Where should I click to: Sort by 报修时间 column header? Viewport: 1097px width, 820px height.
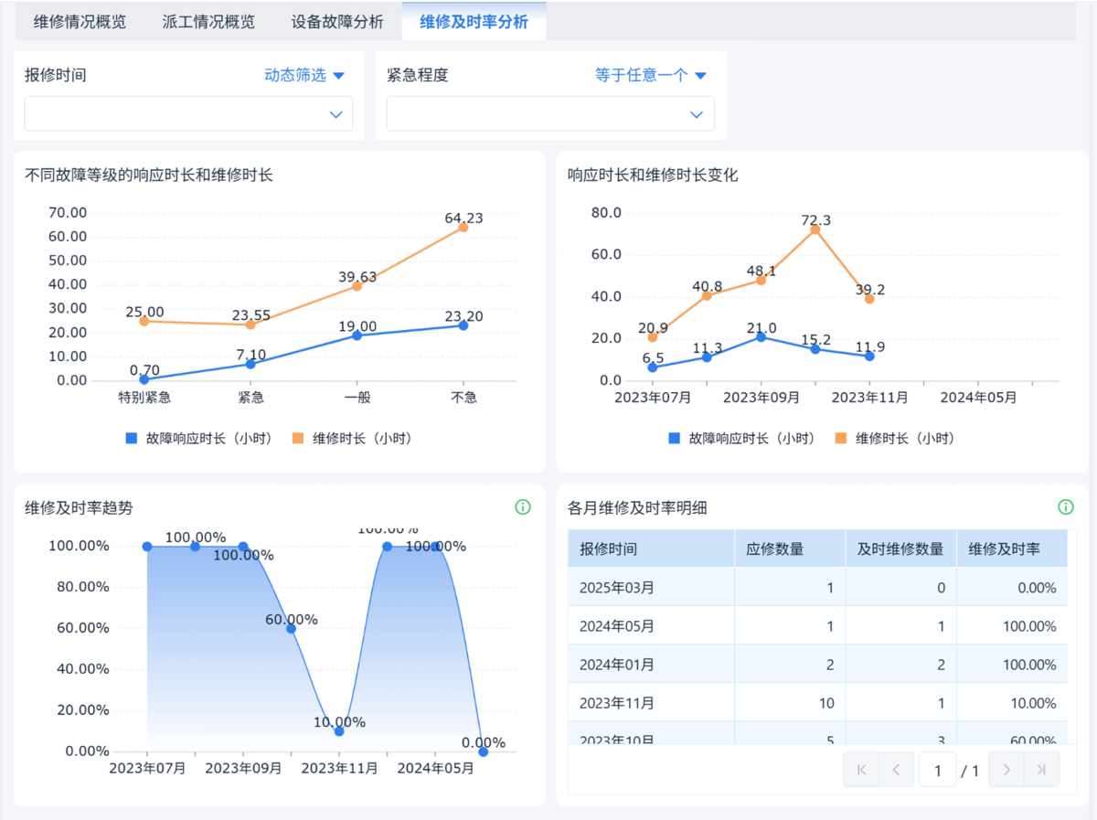click(x=651, y=548)
